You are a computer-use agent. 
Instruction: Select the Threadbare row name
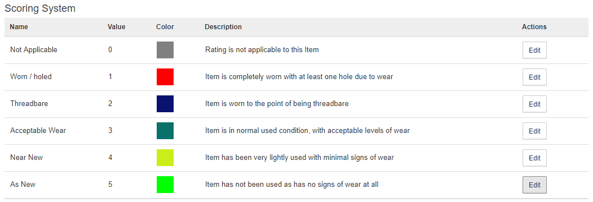pyautogui.click(x=29, y=103)
